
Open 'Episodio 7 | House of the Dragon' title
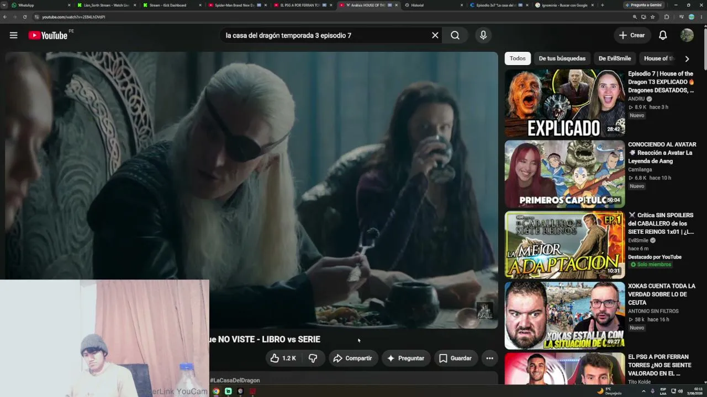coord(661,82)
